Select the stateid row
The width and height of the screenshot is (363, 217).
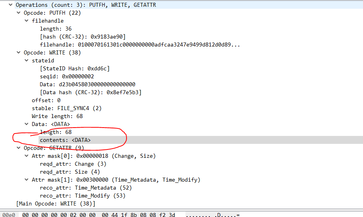[43, 60]
